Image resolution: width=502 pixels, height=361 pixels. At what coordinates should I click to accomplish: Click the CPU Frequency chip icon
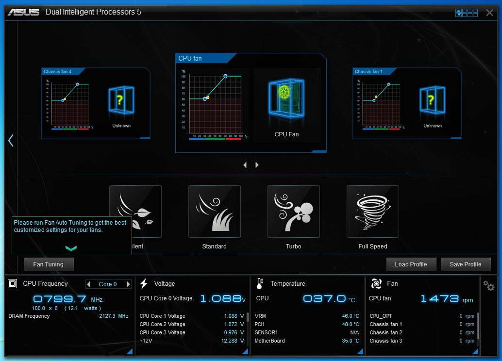pyautogui.click(x=12, y=283)
